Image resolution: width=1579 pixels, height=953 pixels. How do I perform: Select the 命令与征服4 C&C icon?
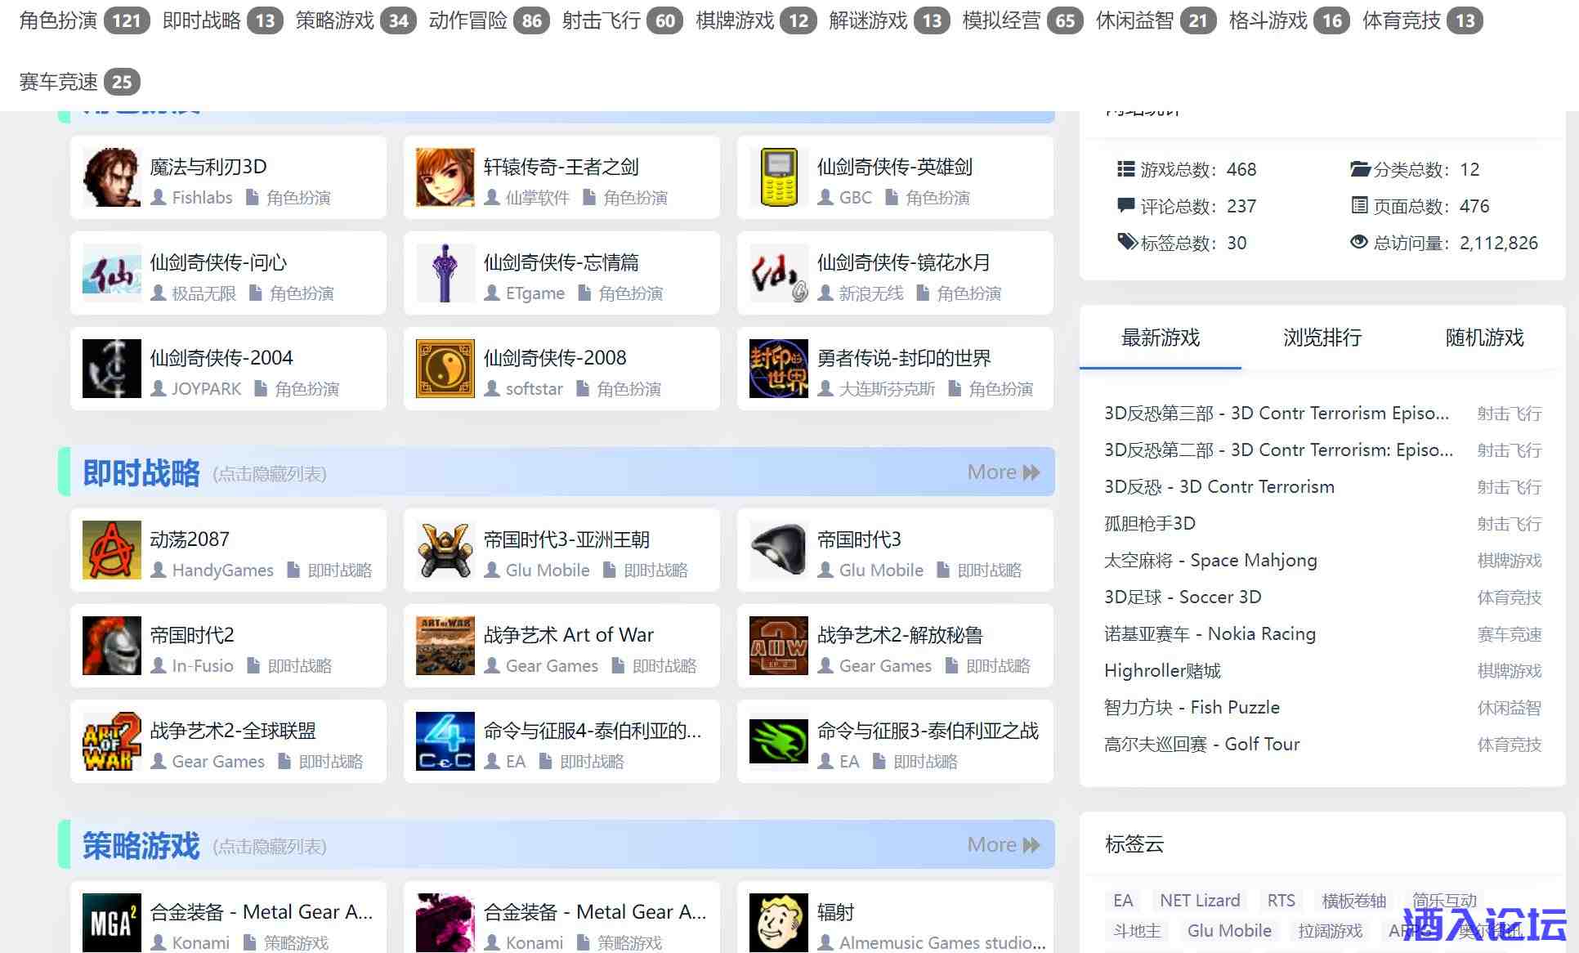coord(445,741)
